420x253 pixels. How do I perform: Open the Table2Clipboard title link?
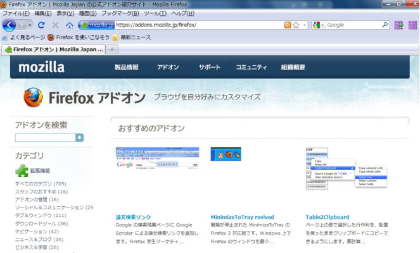(328, 217)
